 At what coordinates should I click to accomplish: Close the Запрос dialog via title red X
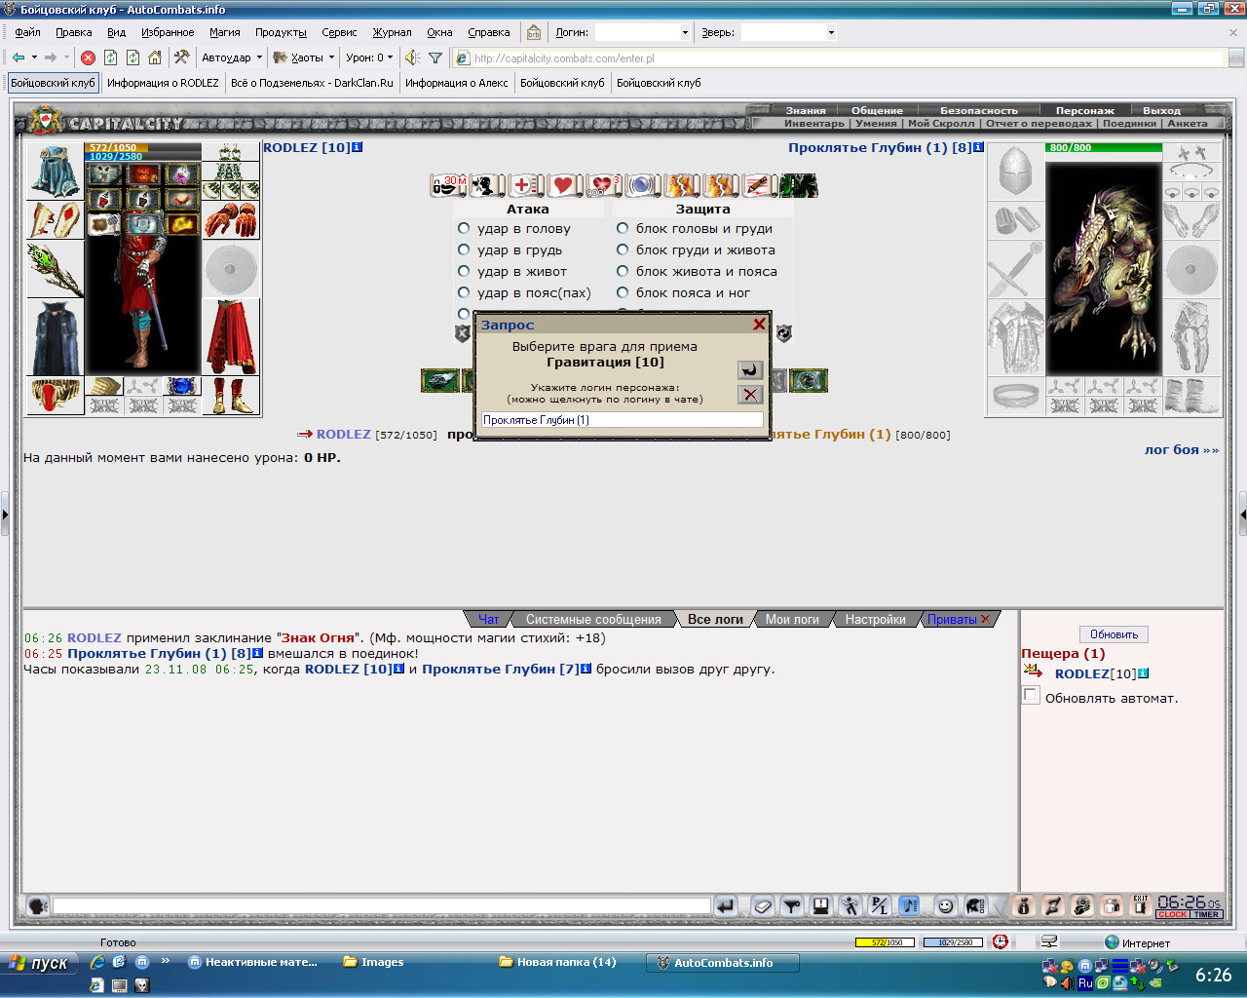click(759, 325)
